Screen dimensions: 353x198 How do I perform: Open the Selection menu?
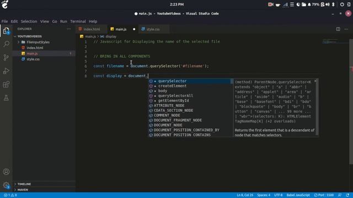29,21
